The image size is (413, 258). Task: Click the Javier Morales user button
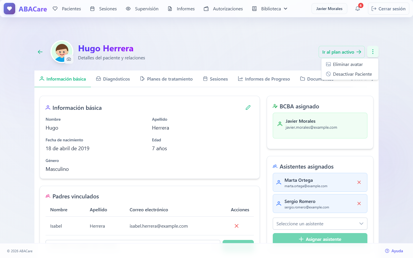[329, 9]
